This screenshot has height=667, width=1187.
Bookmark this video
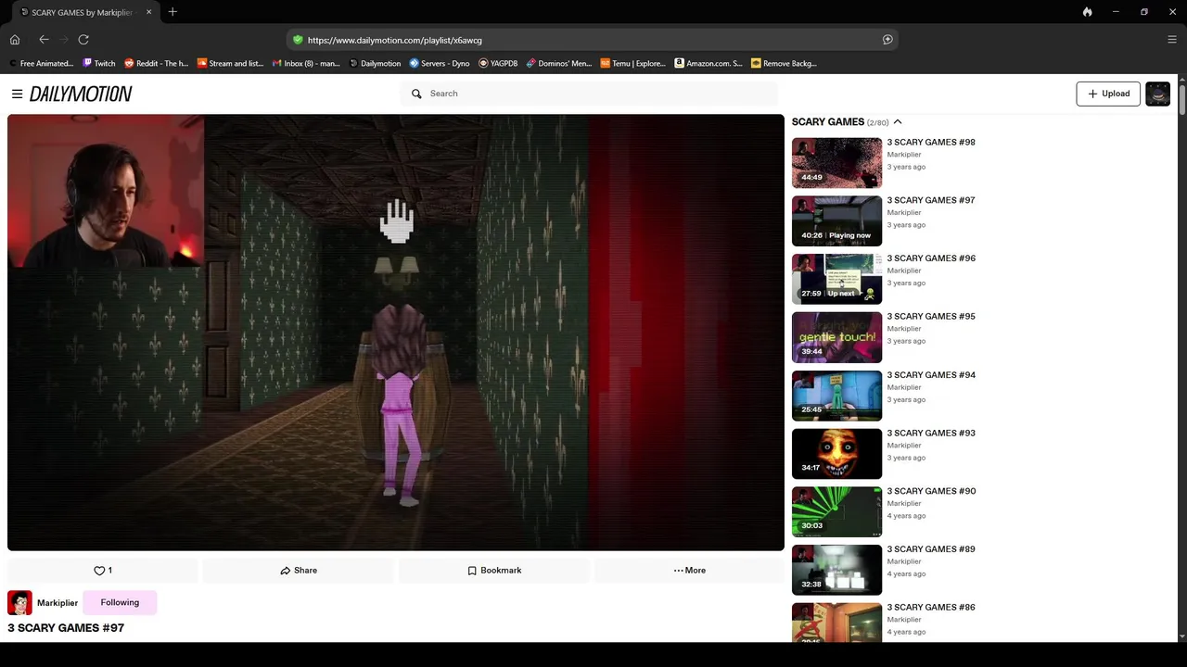tap(494, 571)
